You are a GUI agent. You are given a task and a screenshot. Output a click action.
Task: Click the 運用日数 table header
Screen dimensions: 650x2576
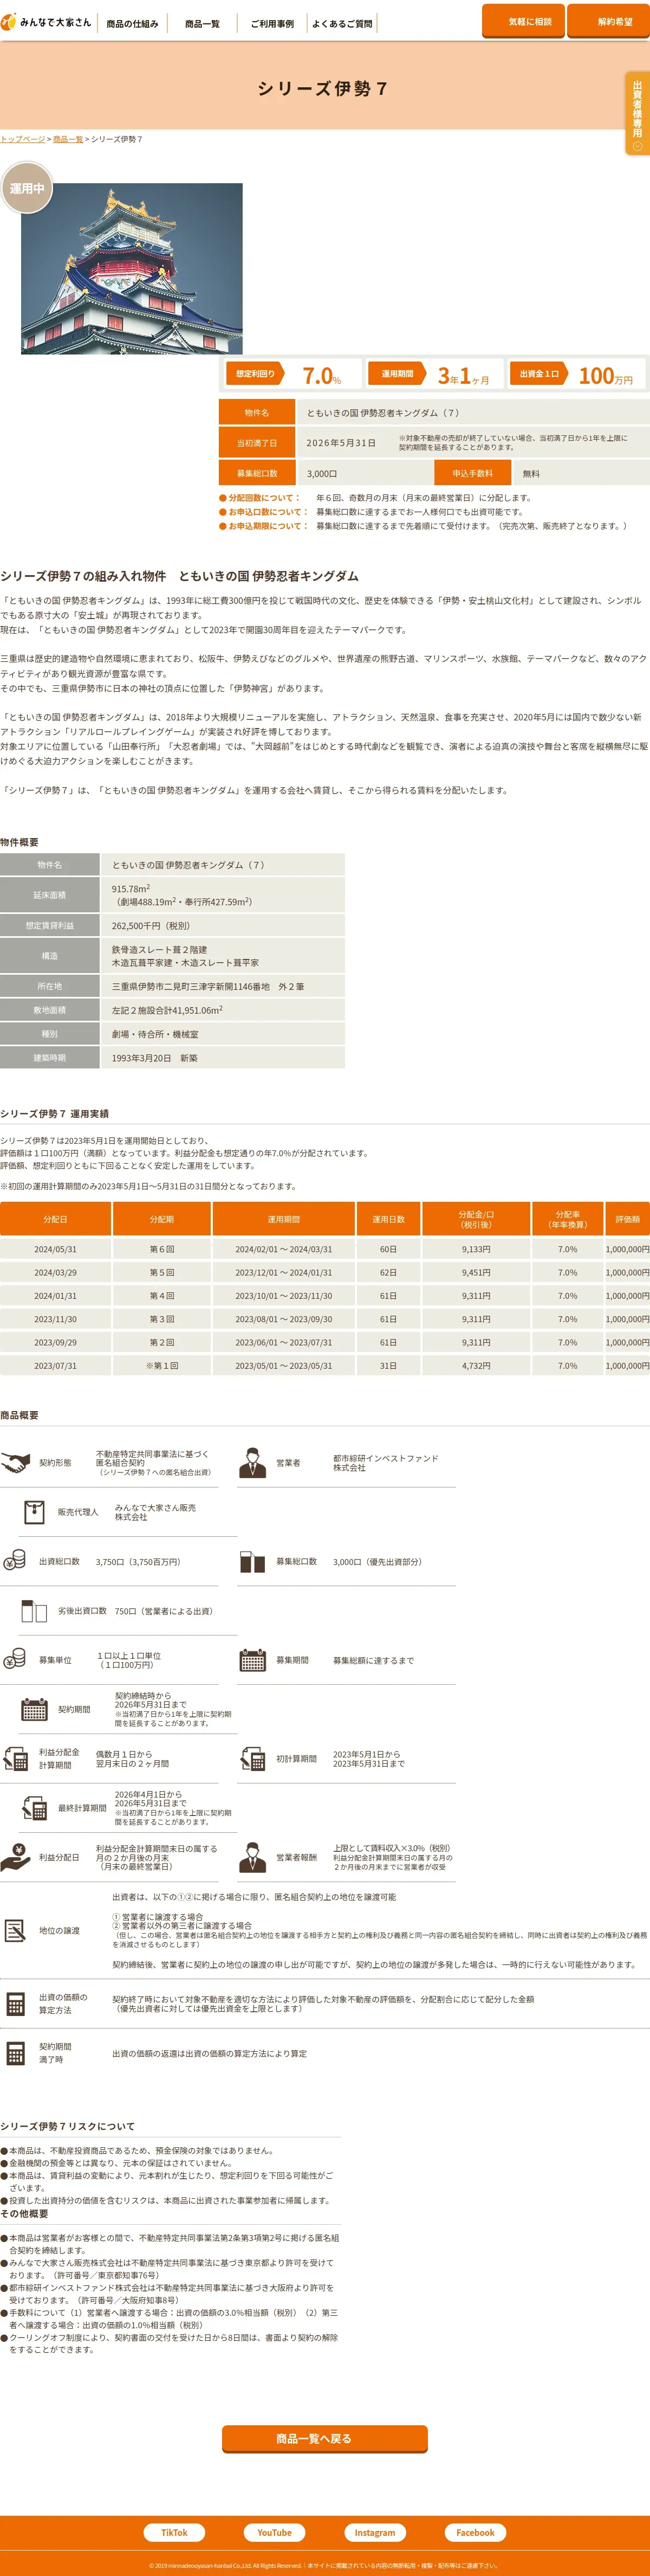[388, 1219]
